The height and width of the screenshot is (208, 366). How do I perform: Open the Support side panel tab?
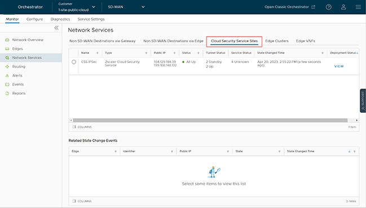(363, 101)
